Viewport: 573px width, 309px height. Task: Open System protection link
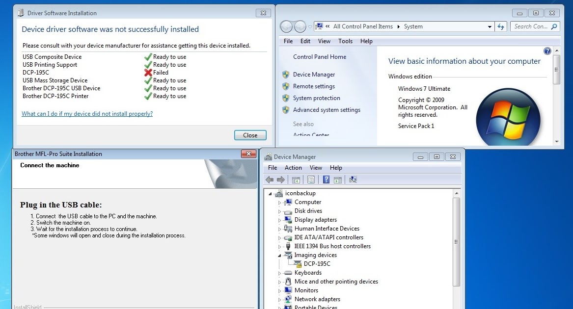pyautogui.click(x=317, y=98)
